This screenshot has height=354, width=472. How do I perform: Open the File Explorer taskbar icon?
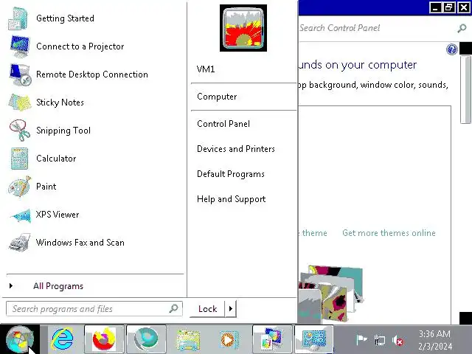click(x=188, y=340)
